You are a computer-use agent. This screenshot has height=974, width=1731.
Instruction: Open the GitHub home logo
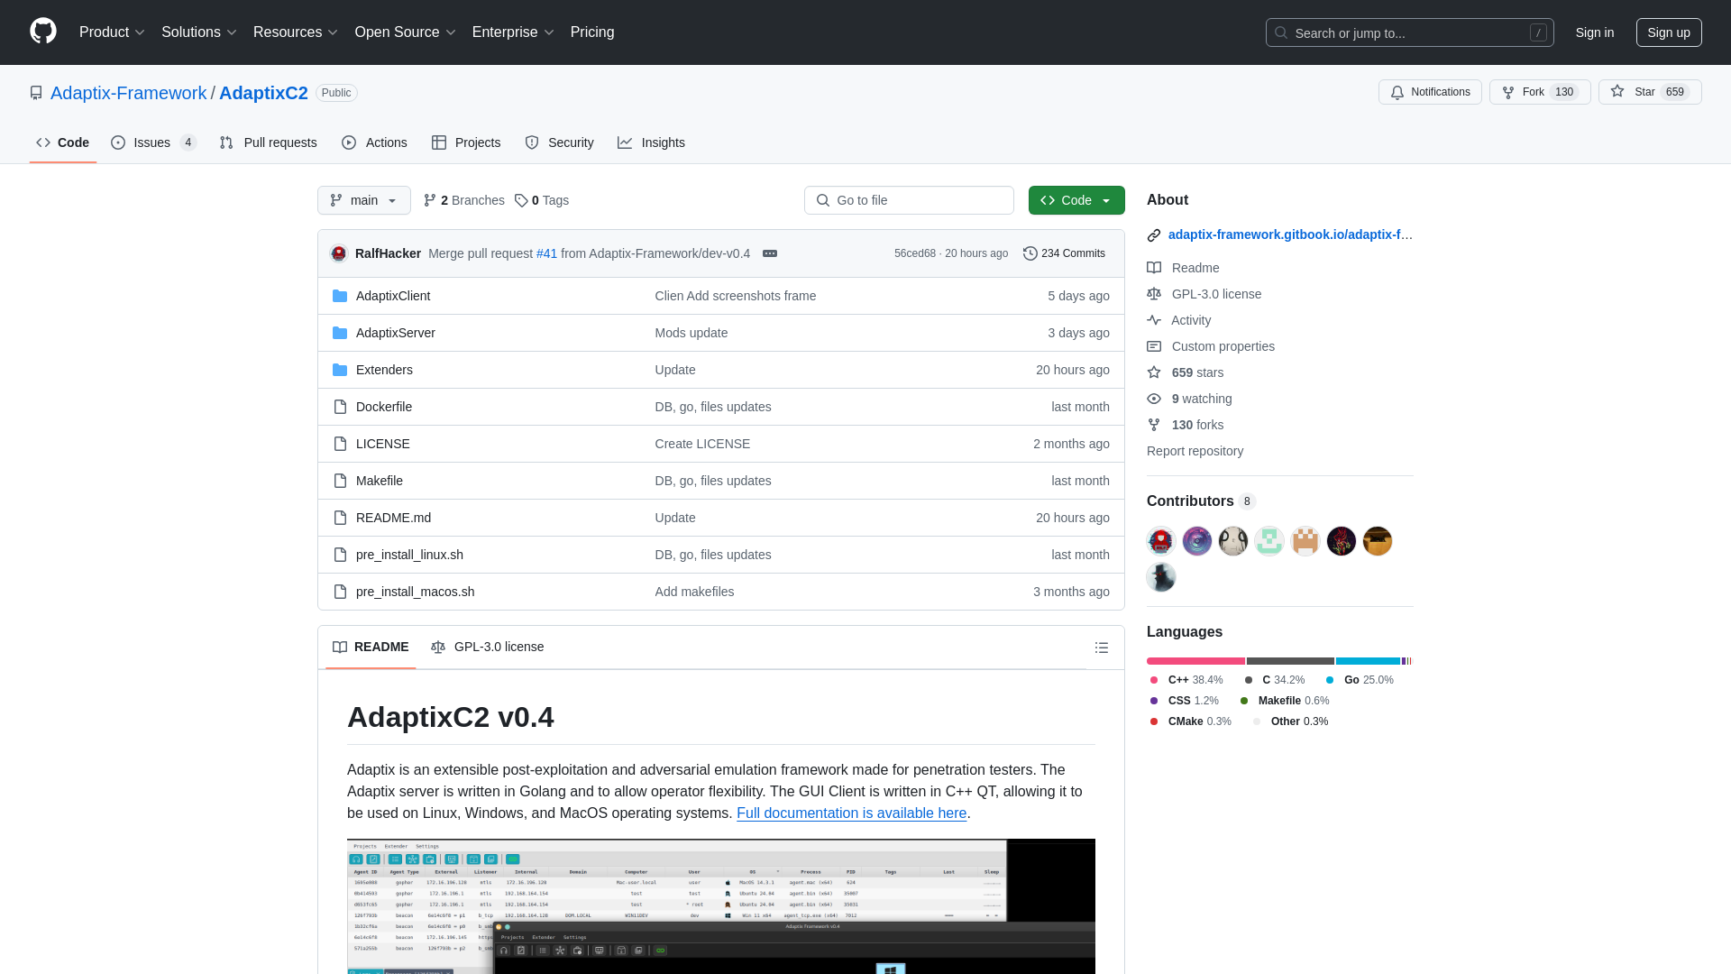(43, 32)
